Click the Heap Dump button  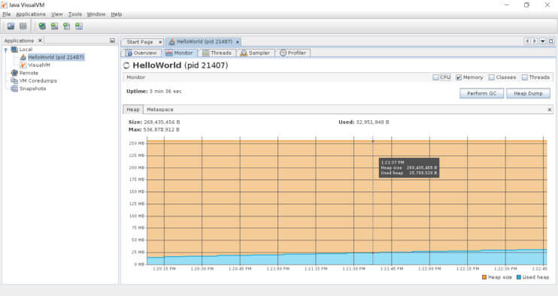point(528,93)
